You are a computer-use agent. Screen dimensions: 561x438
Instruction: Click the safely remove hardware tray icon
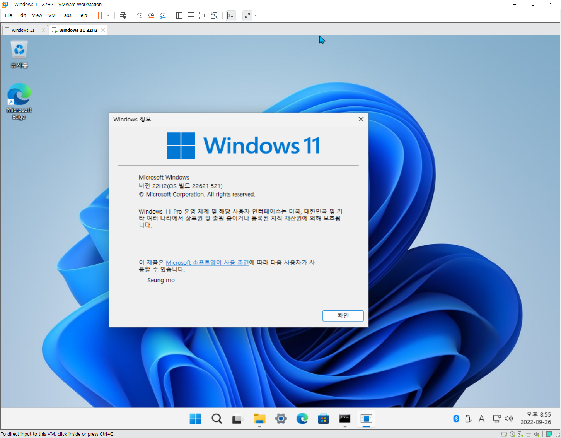pyautogui.click(x=468, y=419)
